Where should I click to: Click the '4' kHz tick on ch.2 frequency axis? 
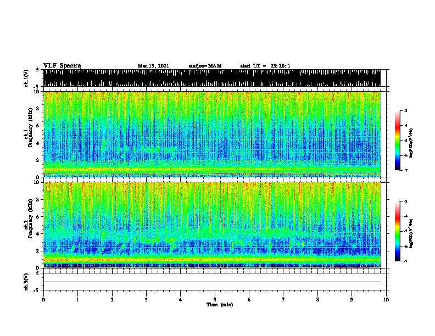click(38, 234)
